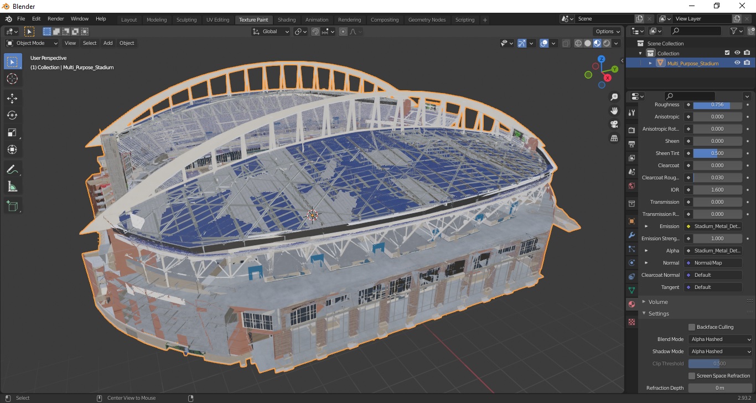Open the Render menu
This screenshot has height=403, width=756.
[56, 19]
